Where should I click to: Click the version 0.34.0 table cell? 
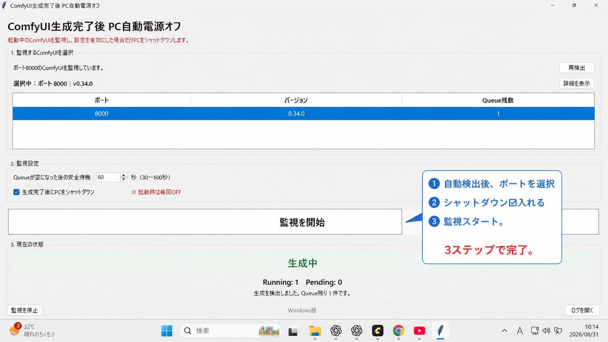coord(296,113)
